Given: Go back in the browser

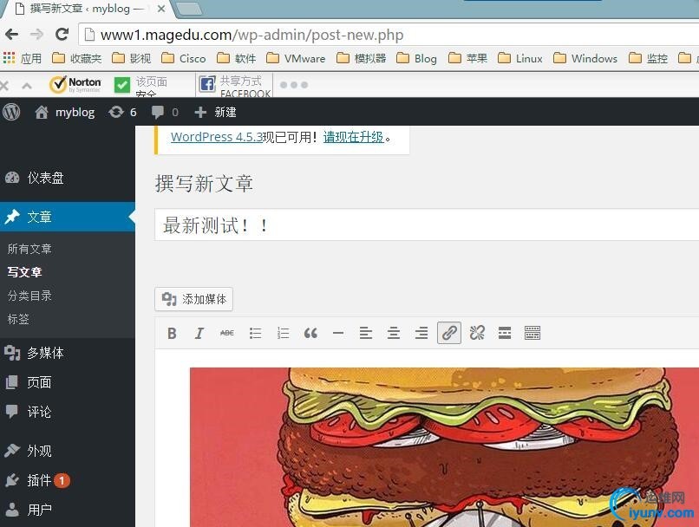Looking at the screenshot, I should point(11,35).
